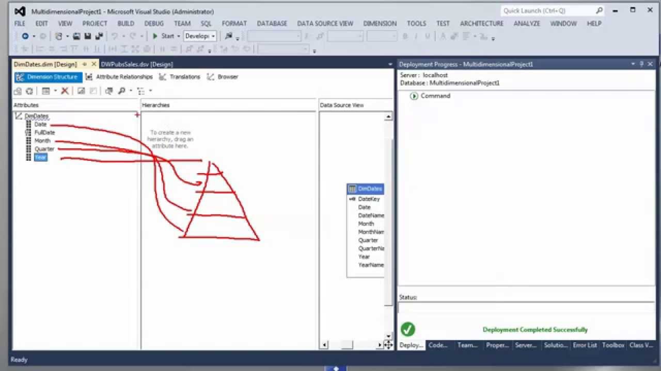Select the Month attribute
Screen dimensions: 661x371
pos(42,141)
